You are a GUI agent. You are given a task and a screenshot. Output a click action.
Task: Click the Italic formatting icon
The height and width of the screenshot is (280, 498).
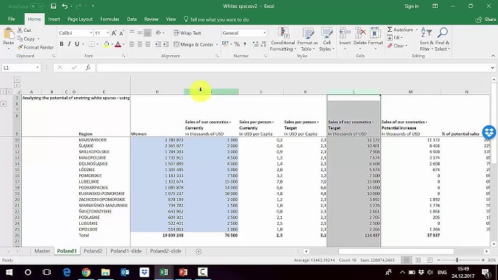(x=69, y=44)
